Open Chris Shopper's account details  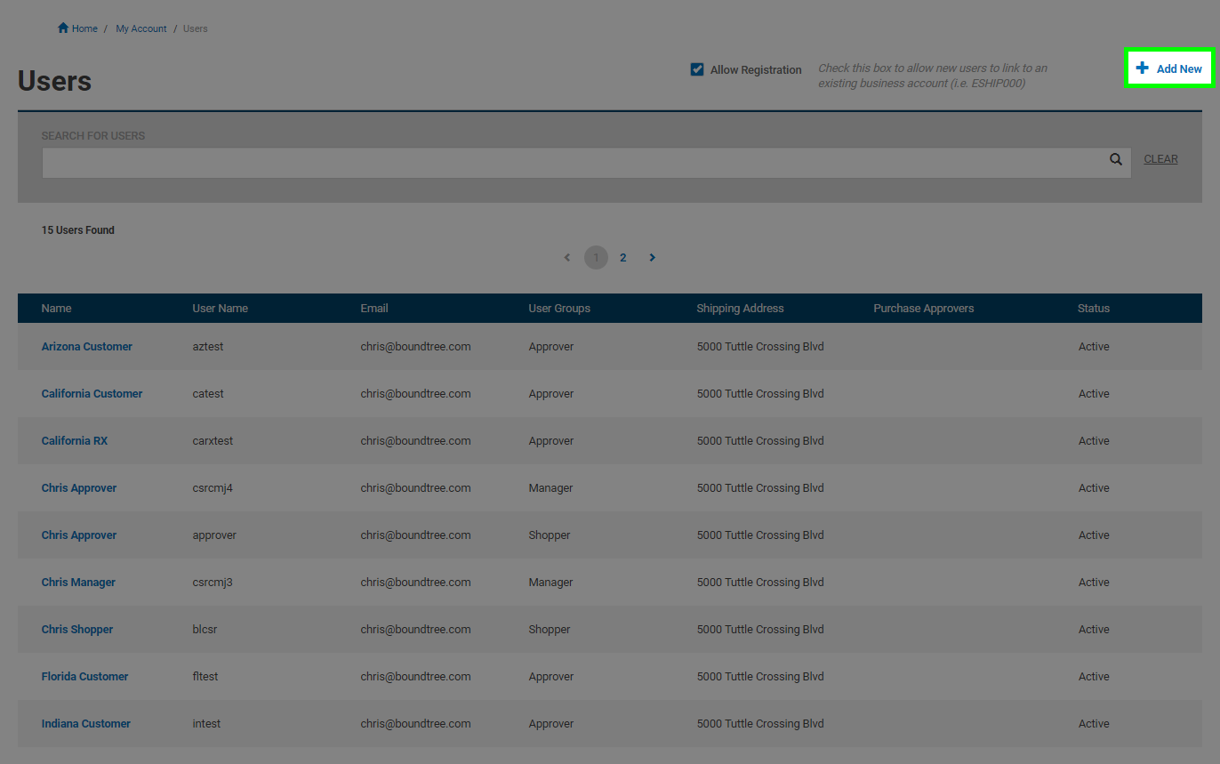[76, 629]
